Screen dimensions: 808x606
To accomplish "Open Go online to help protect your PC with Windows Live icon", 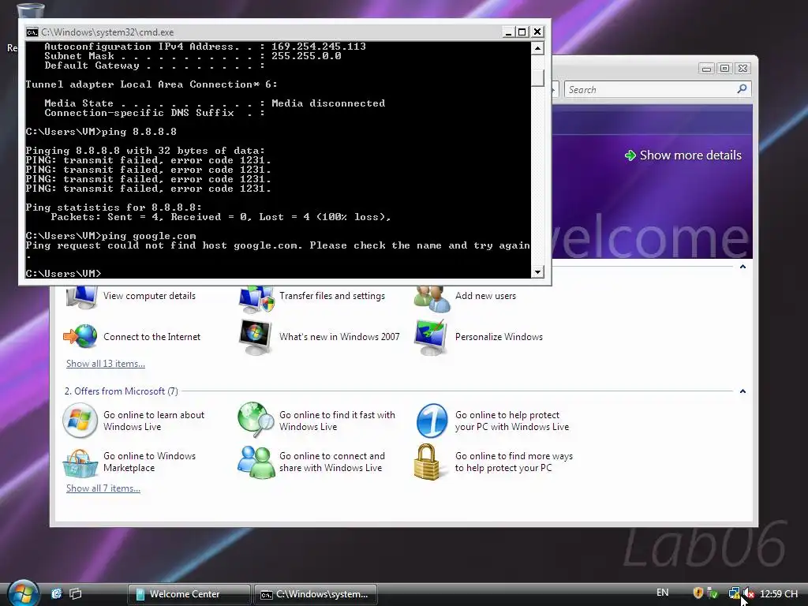I will (x=432, y=421).
